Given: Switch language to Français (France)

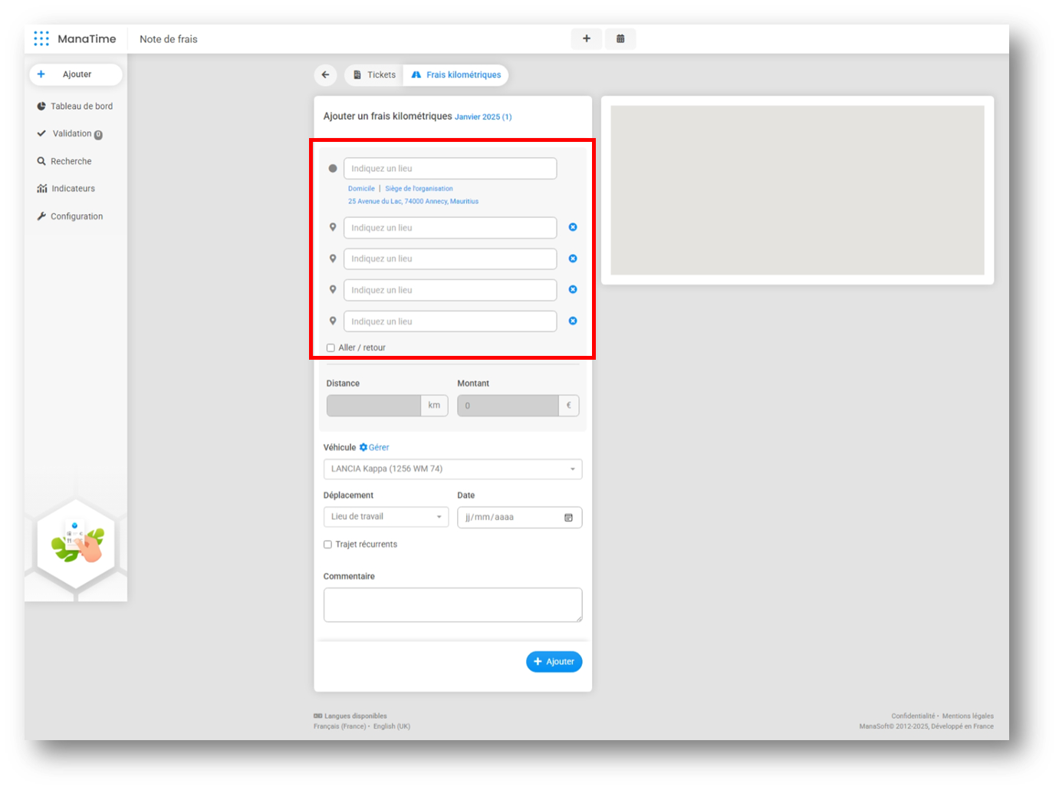Looking at the screenshot, I should [340, 726].
